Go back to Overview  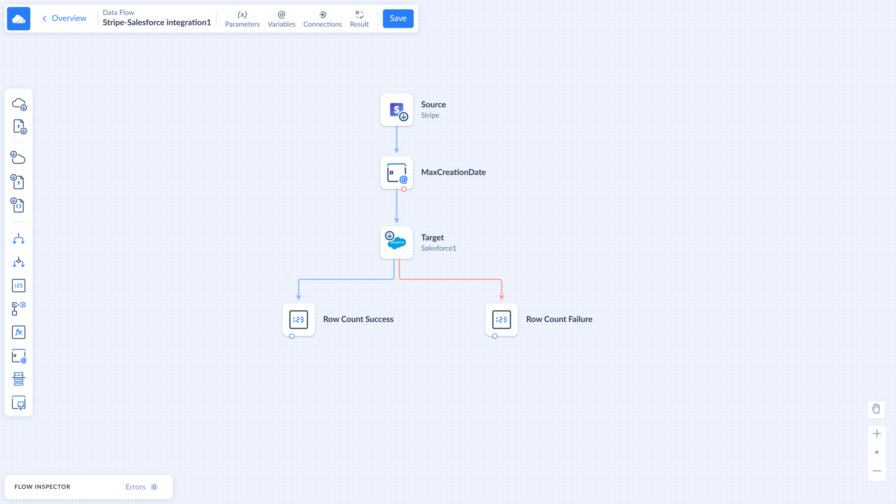pos(64,18)
